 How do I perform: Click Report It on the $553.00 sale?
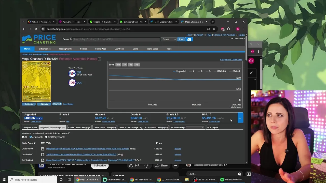(x=178, y=155)
